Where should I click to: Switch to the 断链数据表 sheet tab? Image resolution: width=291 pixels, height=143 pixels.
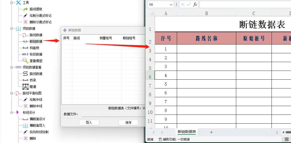187,132
